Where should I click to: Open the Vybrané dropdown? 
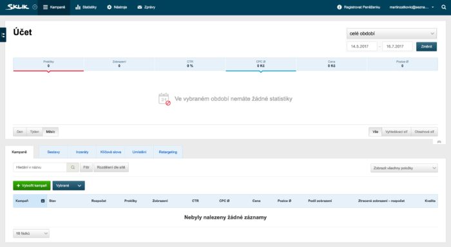pyautogui.click(x=68, y=185)
